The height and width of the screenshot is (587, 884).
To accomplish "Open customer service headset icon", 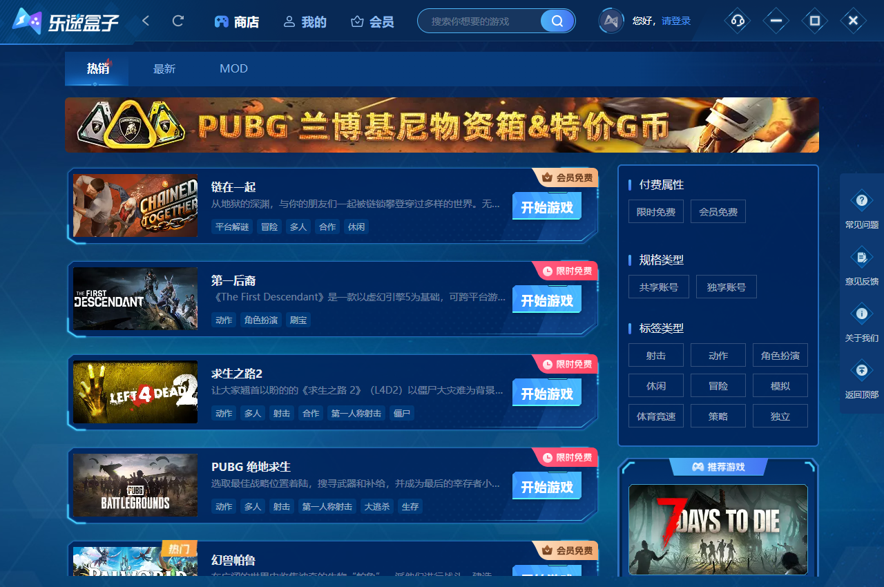I will coord(738,21).
